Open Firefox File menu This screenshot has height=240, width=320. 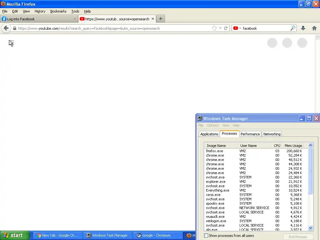[x=5, y=11]
